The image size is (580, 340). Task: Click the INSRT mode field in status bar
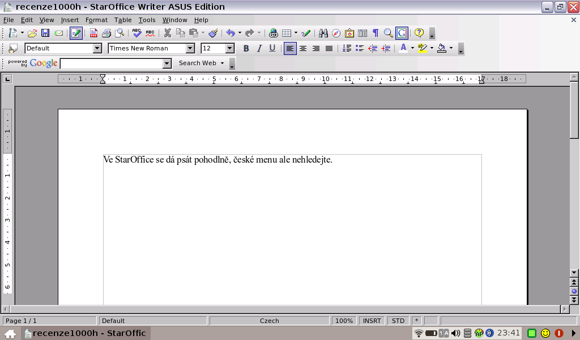click(372, 321)
